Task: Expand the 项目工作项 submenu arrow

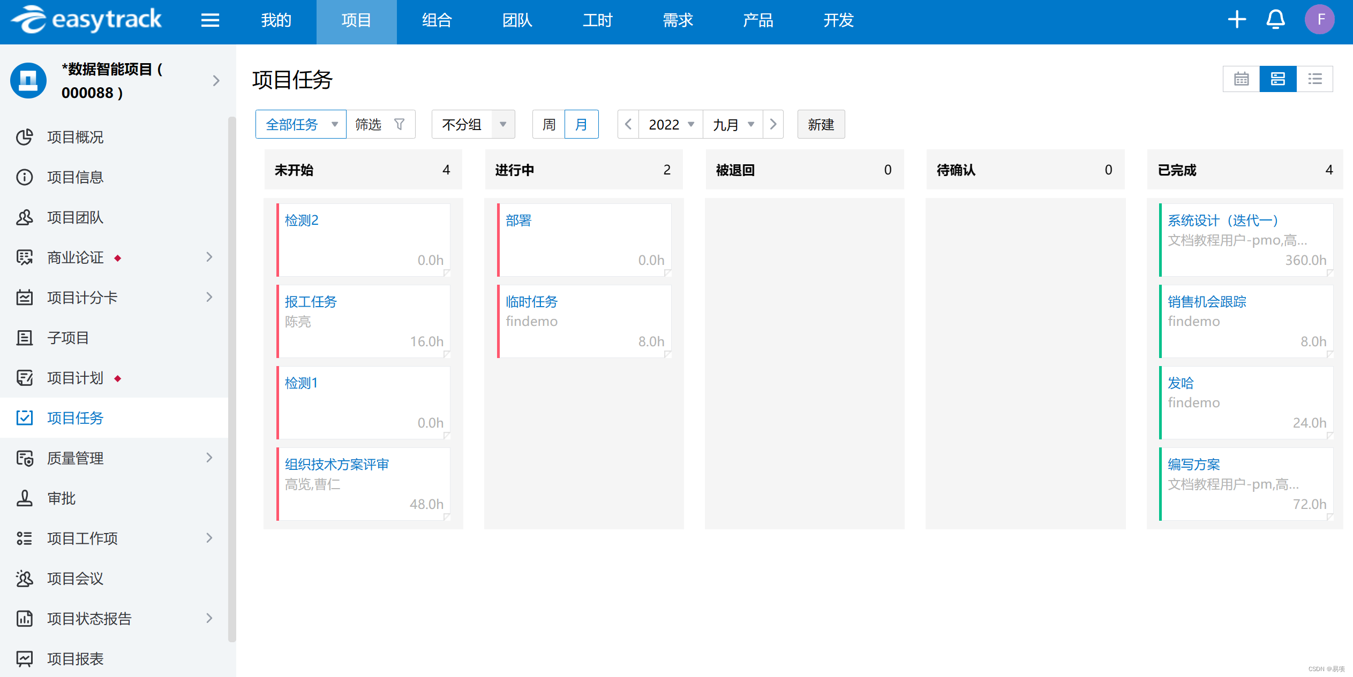Action: [x=209, y=538]
